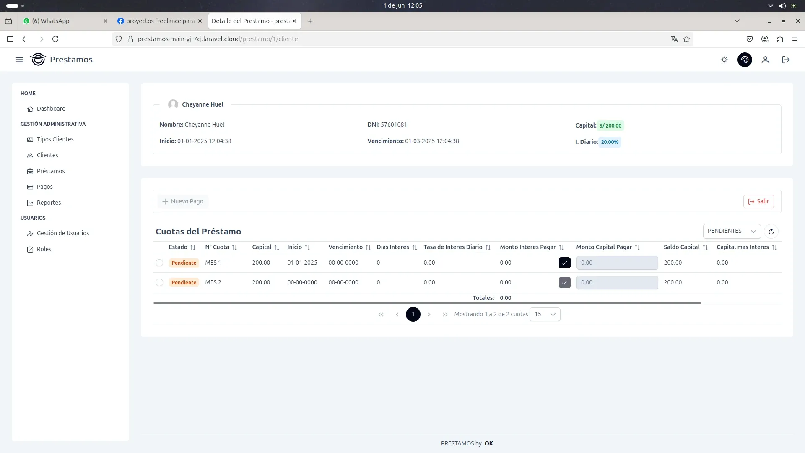The width and height of the screenshot is (805, 453).
Task: Open the theme palette icon in header
Action: 745,60
